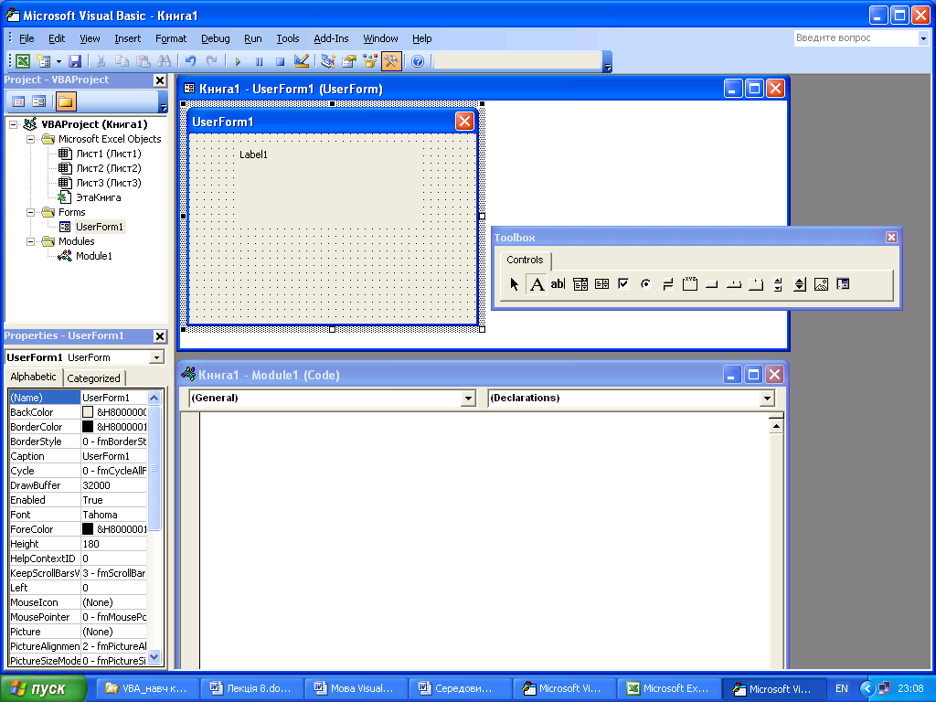
Task: Undo with the toolbar arrow icon
Action: 190,61
